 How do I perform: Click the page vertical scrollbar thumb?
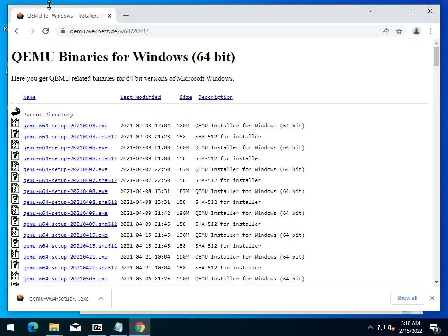pyautogui.click(x=436, y=56)
